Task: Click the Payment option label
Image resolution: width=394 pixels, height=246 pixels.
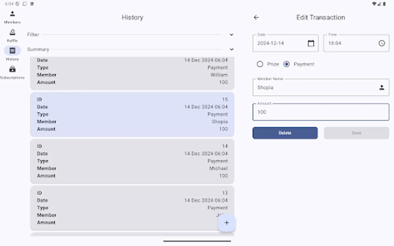Action: tap(304, 64)
